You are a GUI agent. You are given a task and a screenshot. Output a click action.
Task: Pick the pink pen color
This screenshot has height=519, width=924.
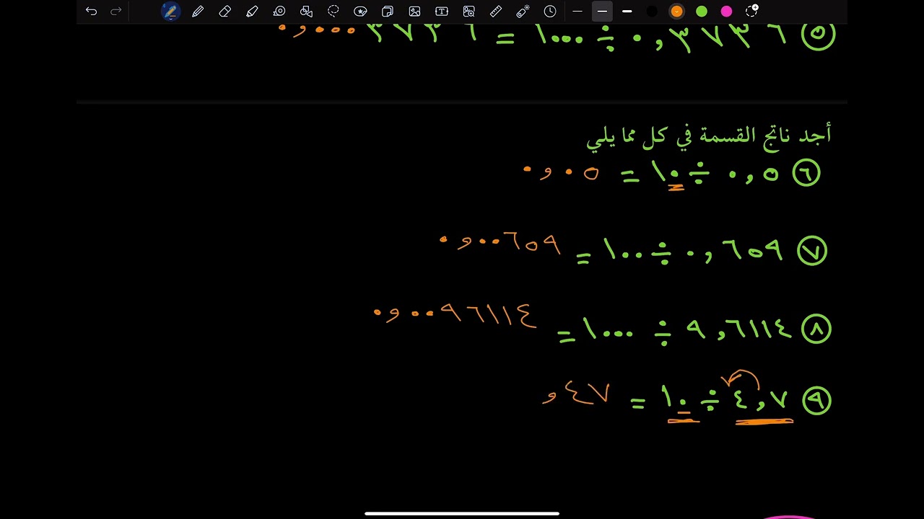[x=726, y=11]
